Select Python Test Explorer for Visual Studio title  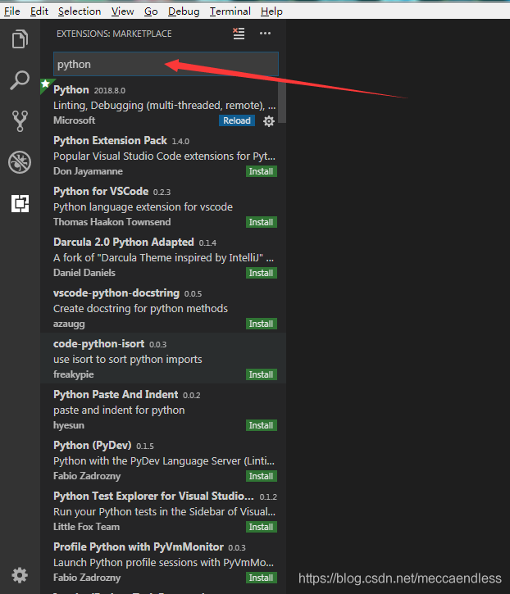pos(153,496)
